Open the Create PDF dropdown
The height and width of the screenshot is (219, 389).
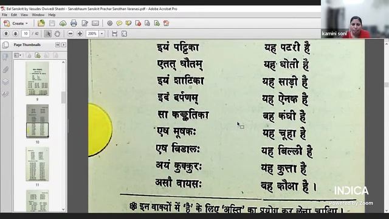[x=16, y=23]
